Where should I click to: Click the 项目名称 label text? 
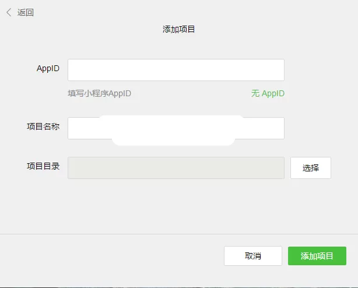43,127
